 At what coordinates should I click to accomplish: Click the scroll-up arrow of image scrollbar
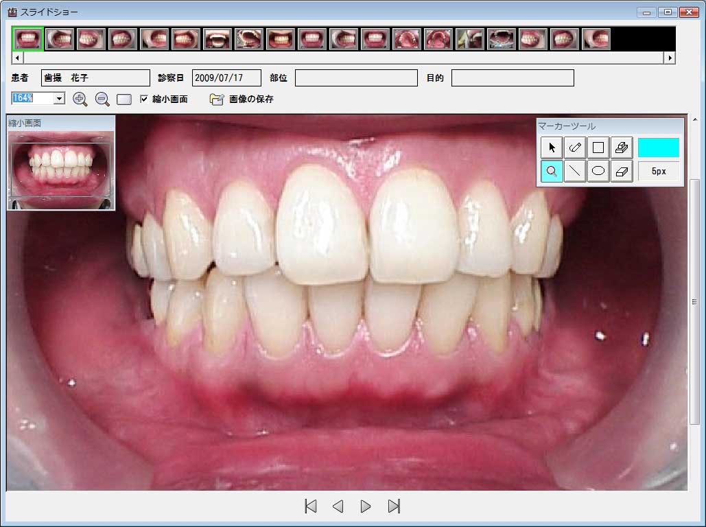[695, 120]
